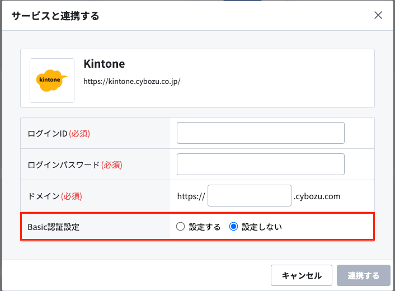Screen dimensions: 395x291
Task: Click the .cybozu.com suffix text
Action: pos(317,196)
